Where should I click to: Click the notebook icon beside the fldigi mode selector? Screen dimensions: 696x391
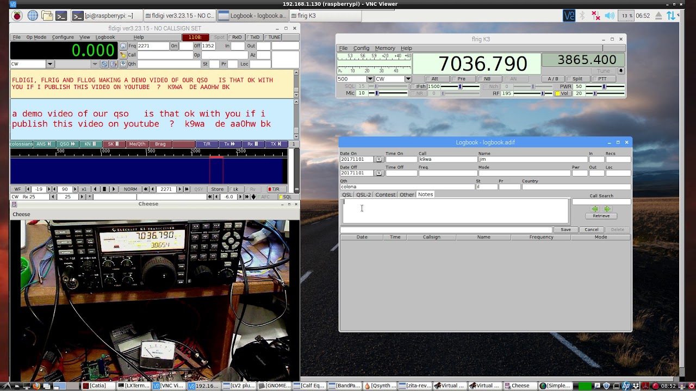coord(113,64)
